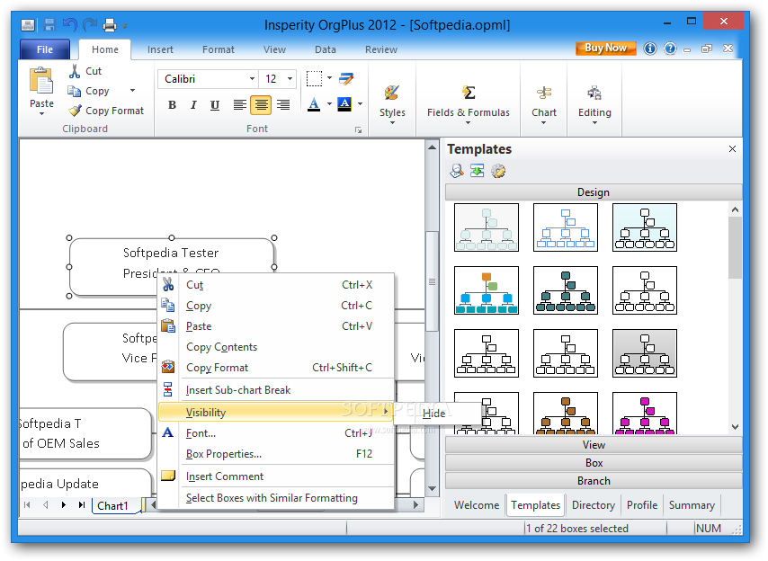Open the box border dropdown arrow
This screenshot has width=768, height=561.
coord(329,78)
